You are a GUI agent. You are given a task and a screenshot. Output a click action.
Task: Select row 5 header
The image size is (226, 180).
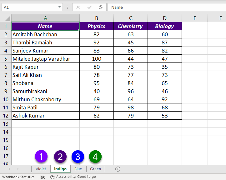6,59
